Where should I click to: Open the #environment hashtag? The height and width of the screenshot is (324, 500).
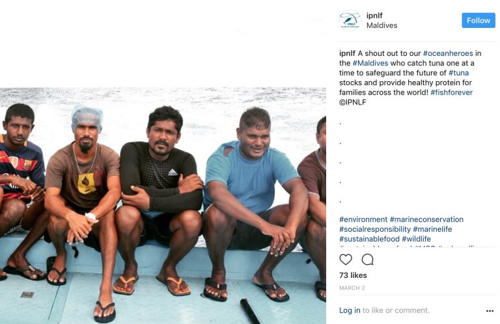coord(363,219)
